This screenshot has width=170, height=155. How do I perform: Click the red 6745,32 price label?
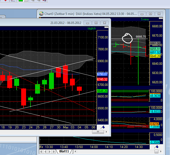[x=102, y=79]
